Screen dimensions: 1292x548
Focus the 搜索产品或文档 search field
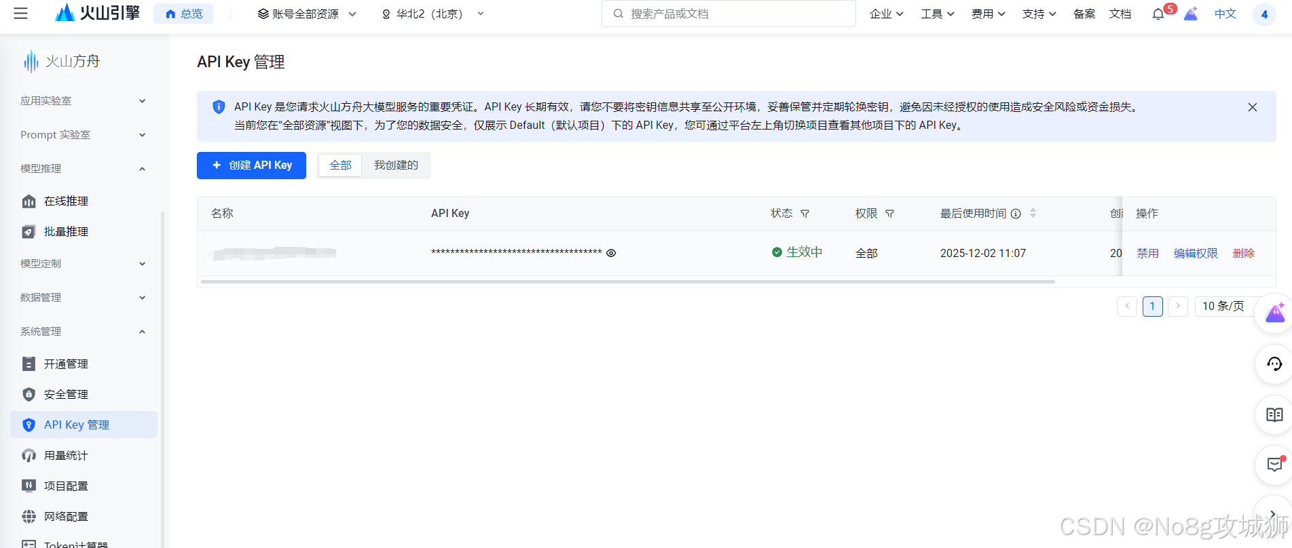[728, 14]
